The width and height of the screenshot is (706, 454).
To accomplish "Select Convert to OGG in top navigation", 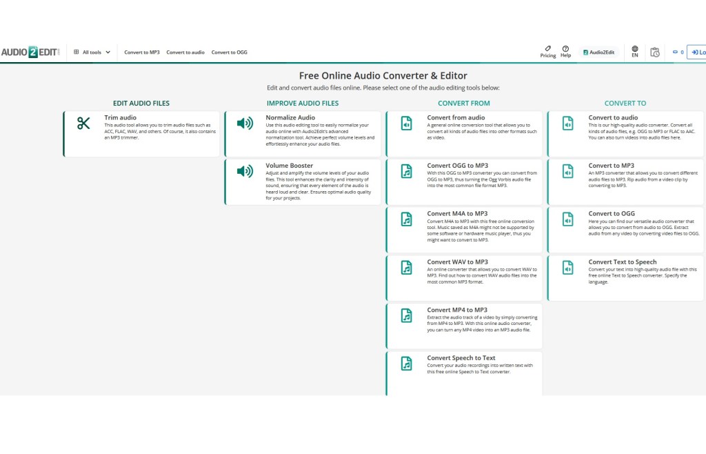I will pyautogui.click(x=229, y=52).
